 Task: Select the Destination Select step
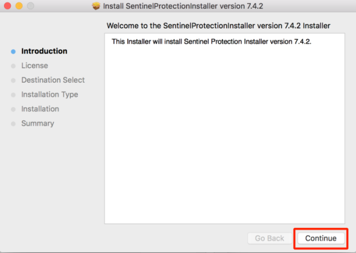53,80
